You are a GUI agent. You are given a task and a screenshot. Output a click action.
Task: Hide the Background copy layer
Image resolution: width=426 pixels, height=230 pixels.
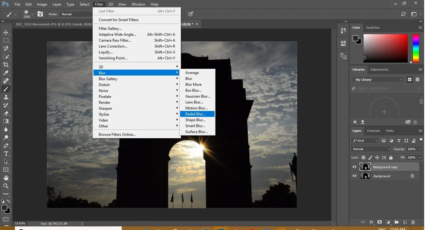354,167
